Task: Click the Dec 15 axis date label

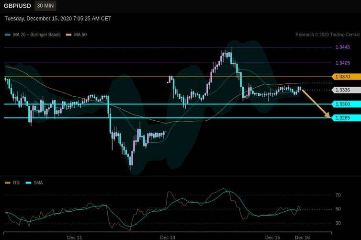Action: 273,238
